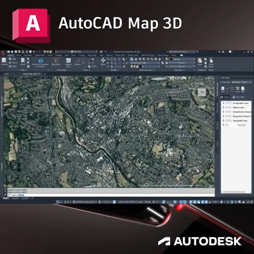Click the Search icon in Data panel

(x=13, y=63)
